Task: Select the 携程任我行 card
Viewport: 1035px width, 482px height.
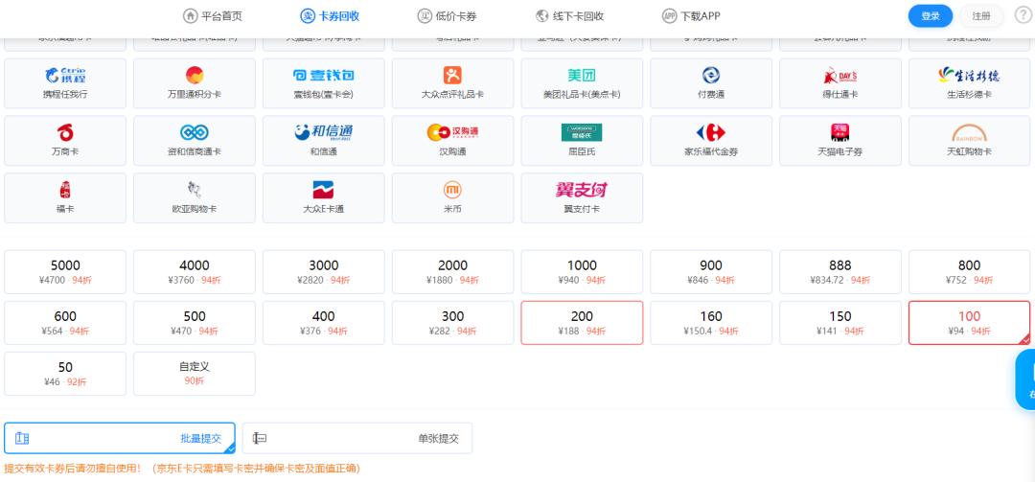Action: [x=65, y=83]
